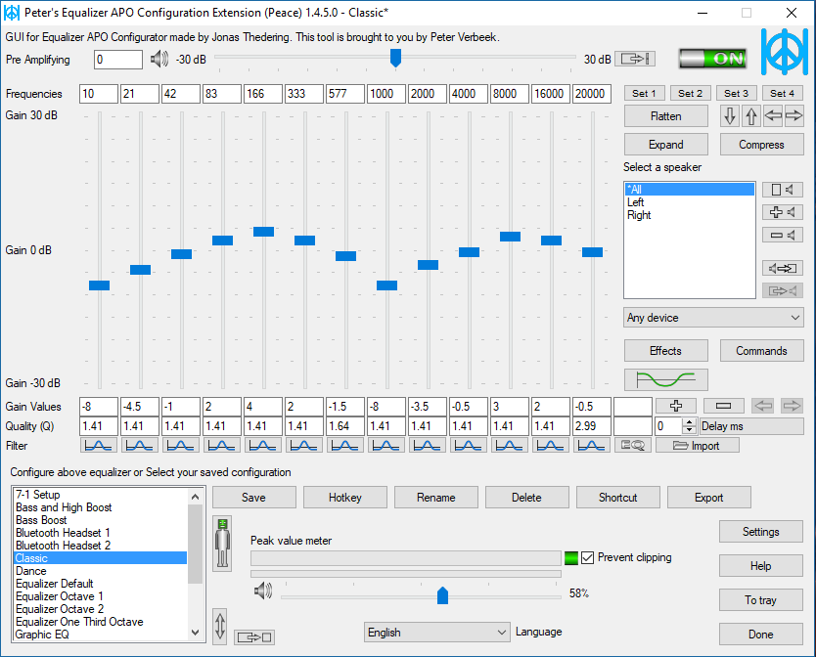The height and width of the screenshot is (657, 816).
Task: Click the pre-amplifying slider handle
Action: (395, 58)
